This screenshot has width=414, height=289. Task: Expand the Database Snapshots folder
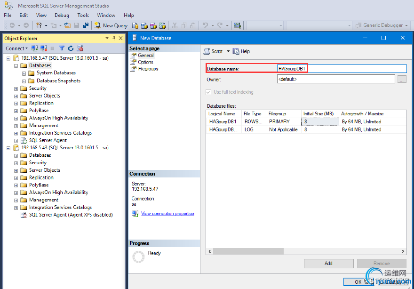[24, 81]
